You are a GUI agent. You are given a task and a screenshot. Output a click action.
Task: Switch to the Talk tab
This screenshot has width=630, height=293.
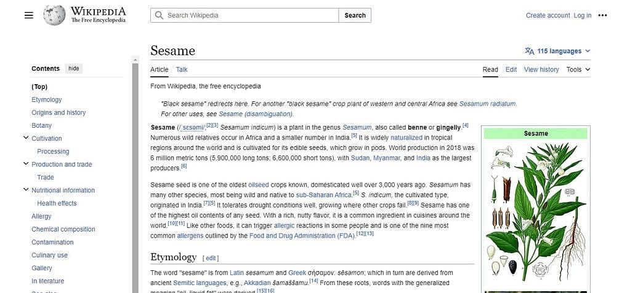tap(182, 69)
